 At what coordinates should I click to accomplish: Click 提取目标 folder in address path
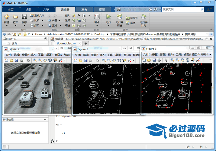pyautogui.click(x=190, y=34)
